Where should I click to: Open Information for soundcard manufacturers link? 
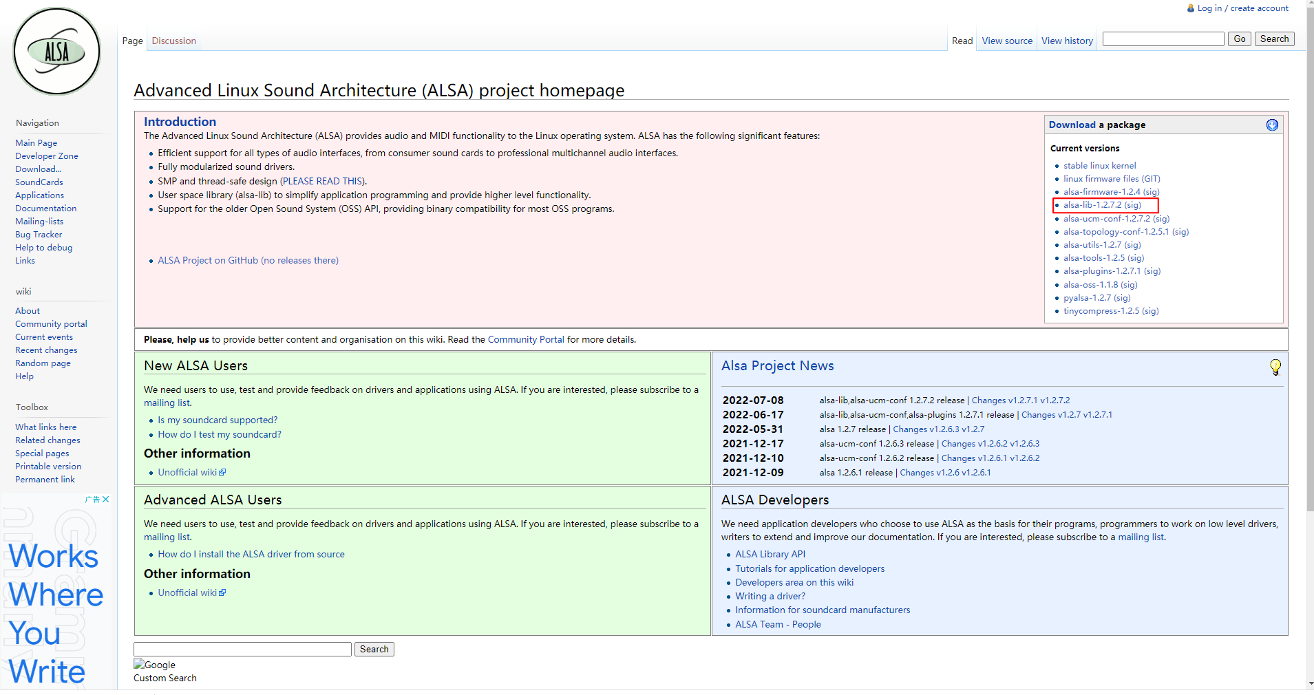[x=823, y=610]
